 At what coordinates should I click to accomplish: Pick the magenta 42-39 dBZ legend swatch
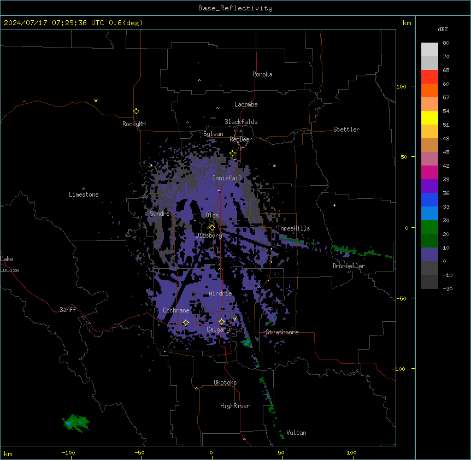(x=429, y=172)
